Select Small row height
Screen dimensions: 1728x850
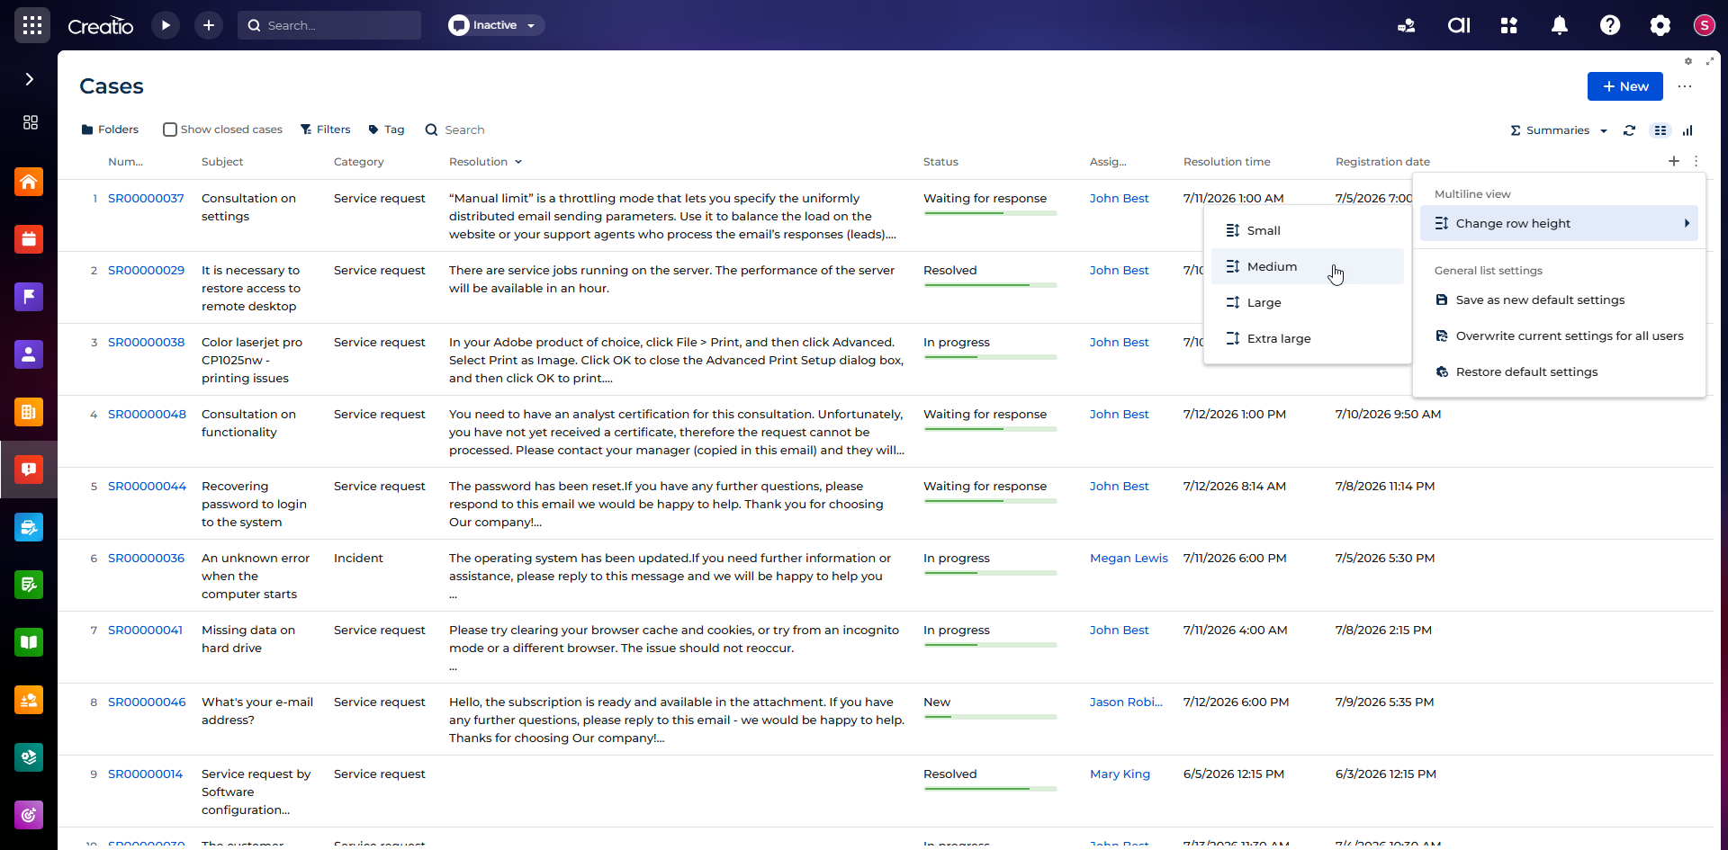click(1307, 230)
